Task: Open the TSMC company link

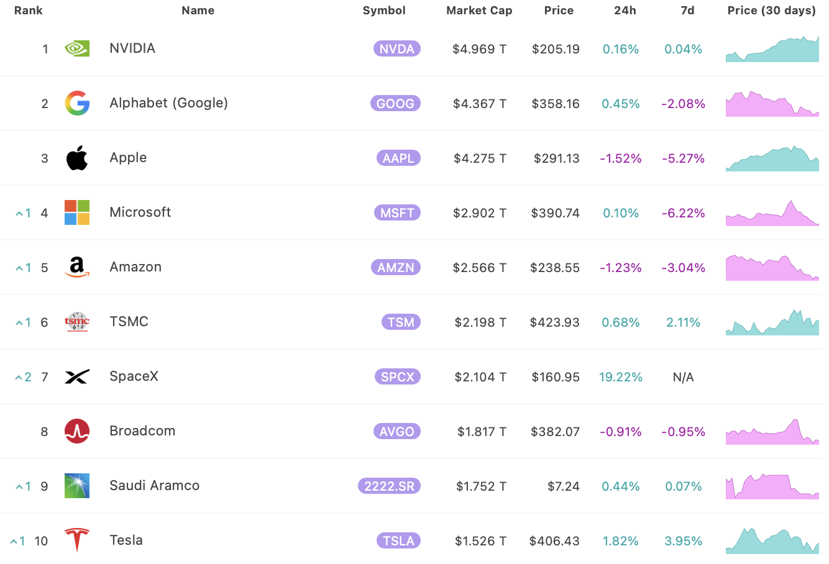Action: click(129, 322)
